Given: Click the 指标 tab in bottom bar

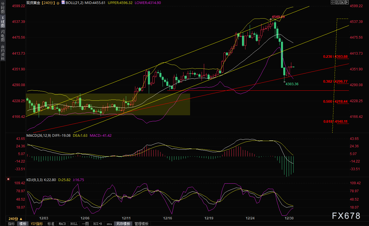Looking at the screenshot, I should [x=11, y=224].
